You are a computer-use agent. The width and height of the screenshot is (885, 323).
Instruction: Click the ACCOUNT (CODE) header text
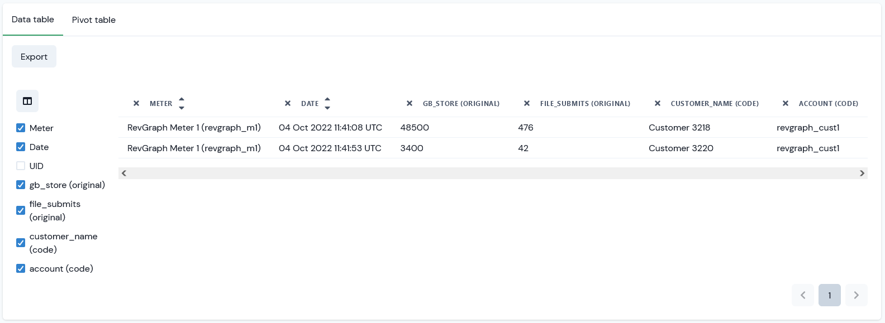[829, 104]
